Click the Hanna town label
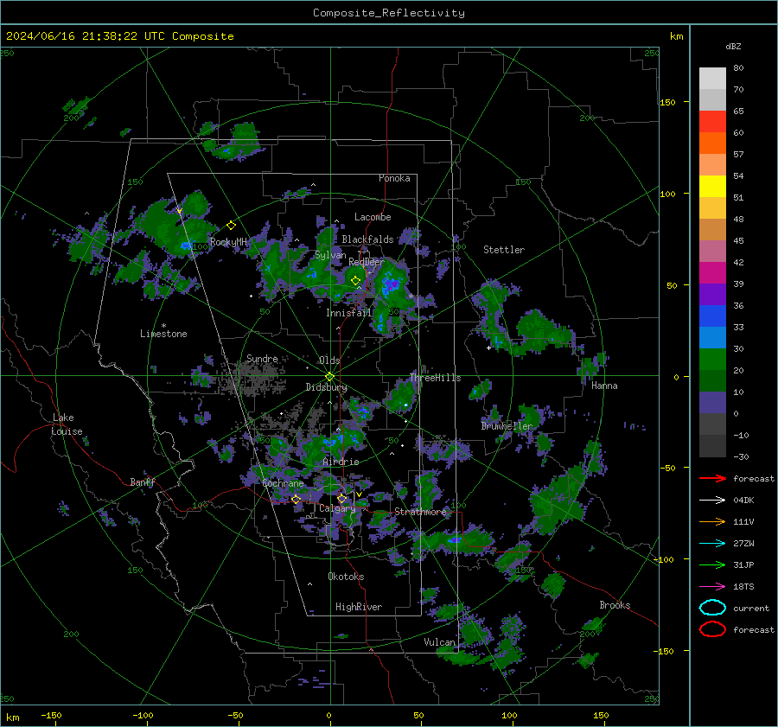 [604, 386]
